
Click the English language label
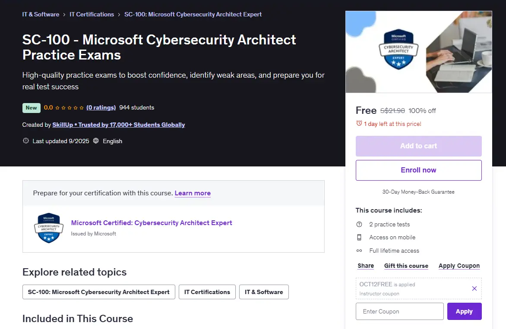tap(112, 141)
